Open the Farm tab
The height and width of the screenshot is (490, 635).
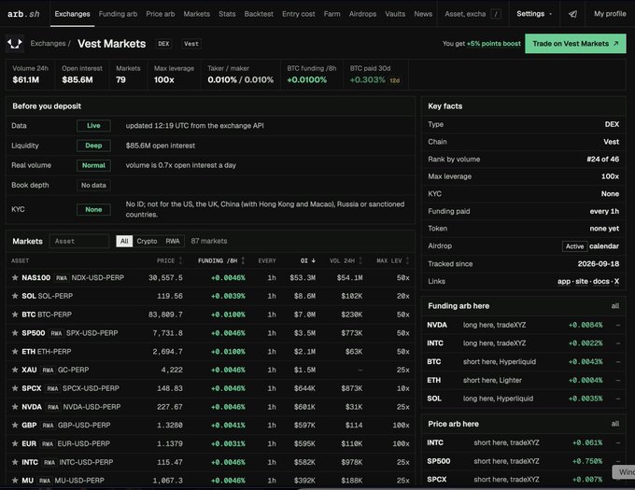tap(332, 14)
